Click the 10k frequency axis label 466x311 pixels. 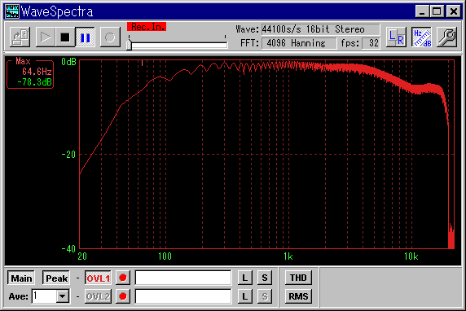point(411,256)
